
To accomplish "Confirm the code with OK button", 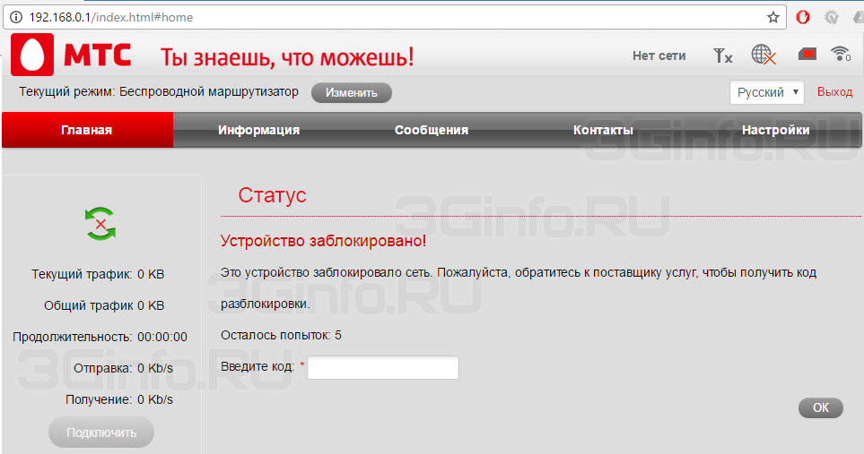I will (x=820, y=407).
